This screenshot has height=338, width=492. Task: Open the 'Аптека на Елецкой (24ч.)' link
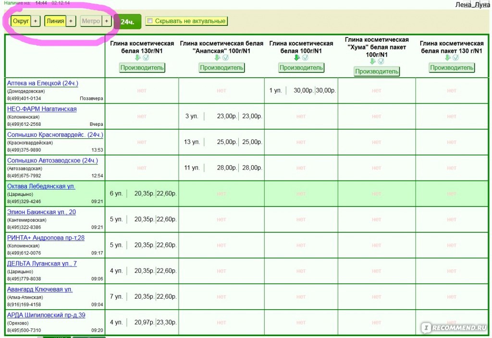tap(43, 83)
